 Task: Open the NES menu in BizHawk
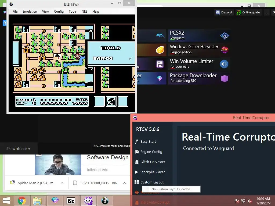pyautogui.click(x=84, y=11)
